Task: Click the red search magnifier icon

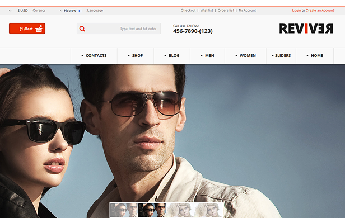Action: click(82, 29)
